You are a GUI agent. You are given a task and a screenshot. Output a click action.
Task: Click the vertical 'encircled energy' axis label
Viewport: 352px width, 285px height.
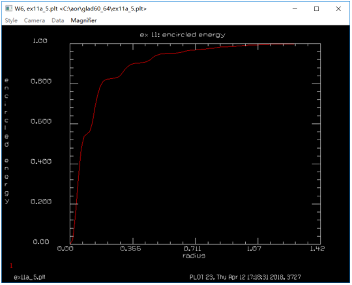pyautogui.click(x=7, y=141)
